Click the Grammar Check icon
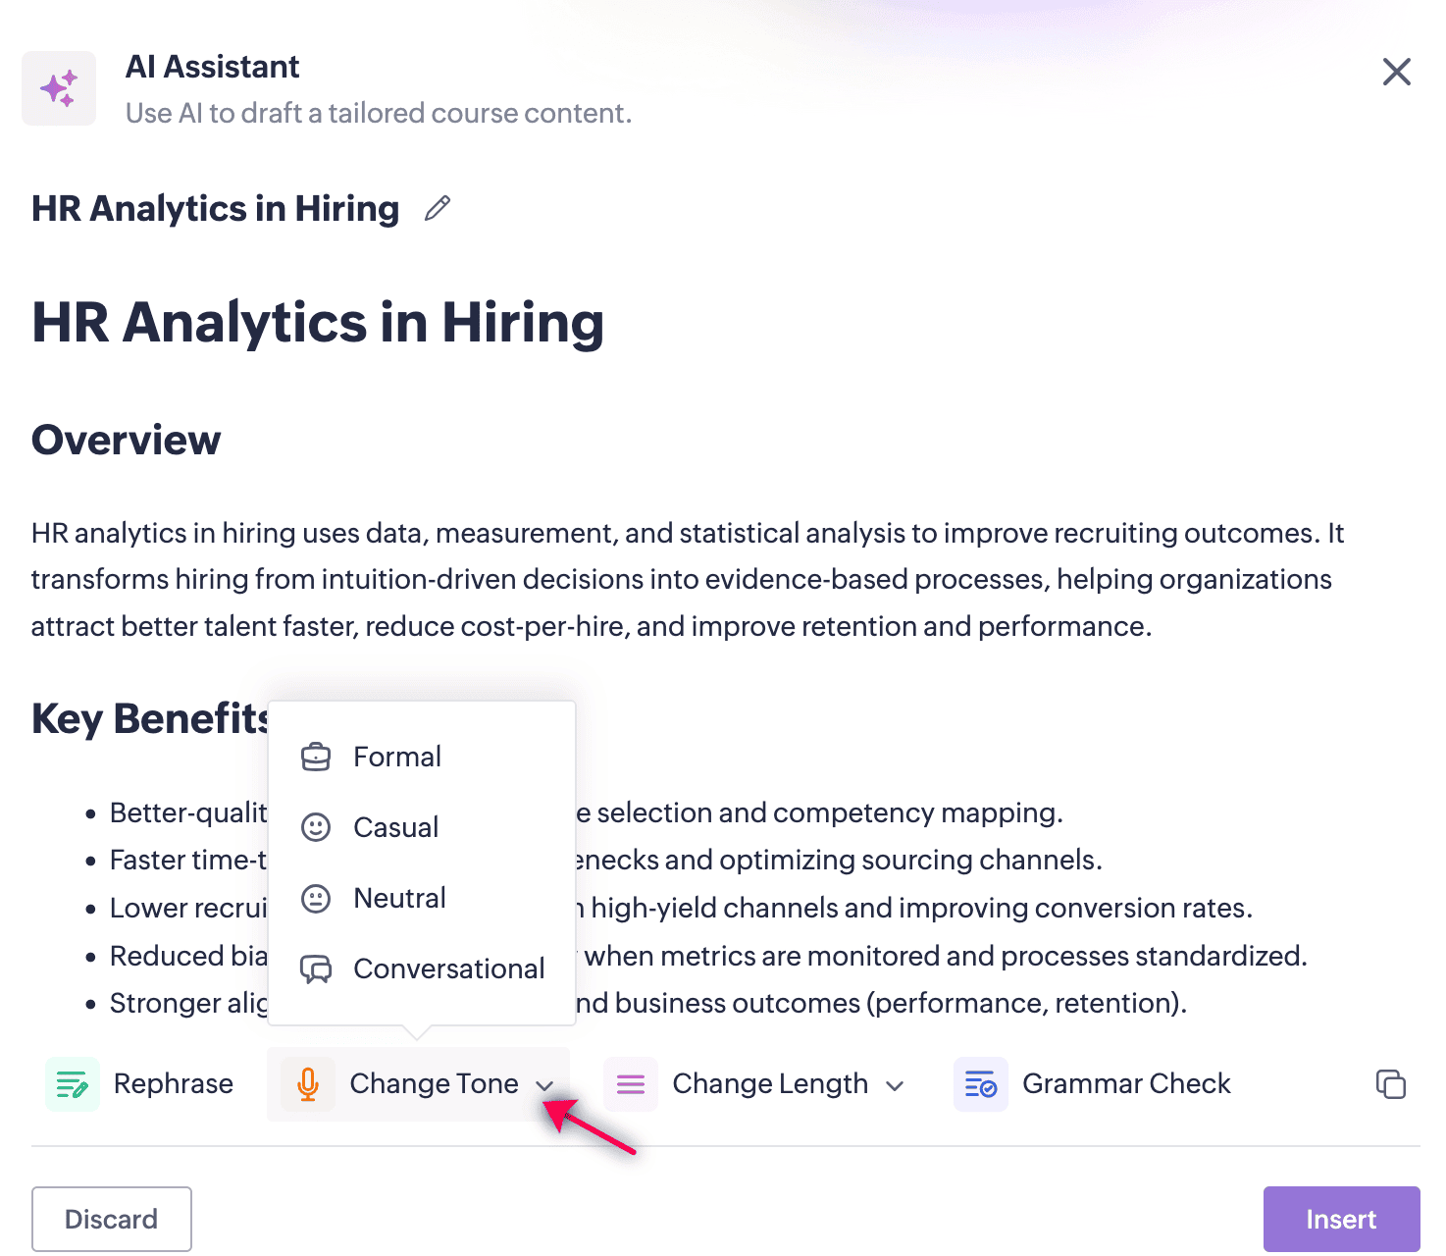This screenshot has height=1256, width=1446. click(981, 1084)
